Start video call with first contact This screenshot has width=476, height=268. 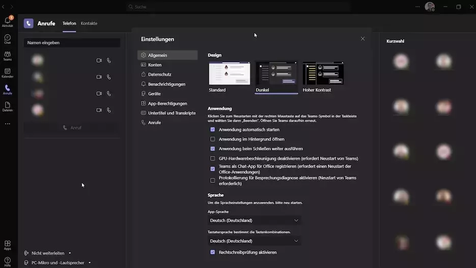click(x=99, y=61)
